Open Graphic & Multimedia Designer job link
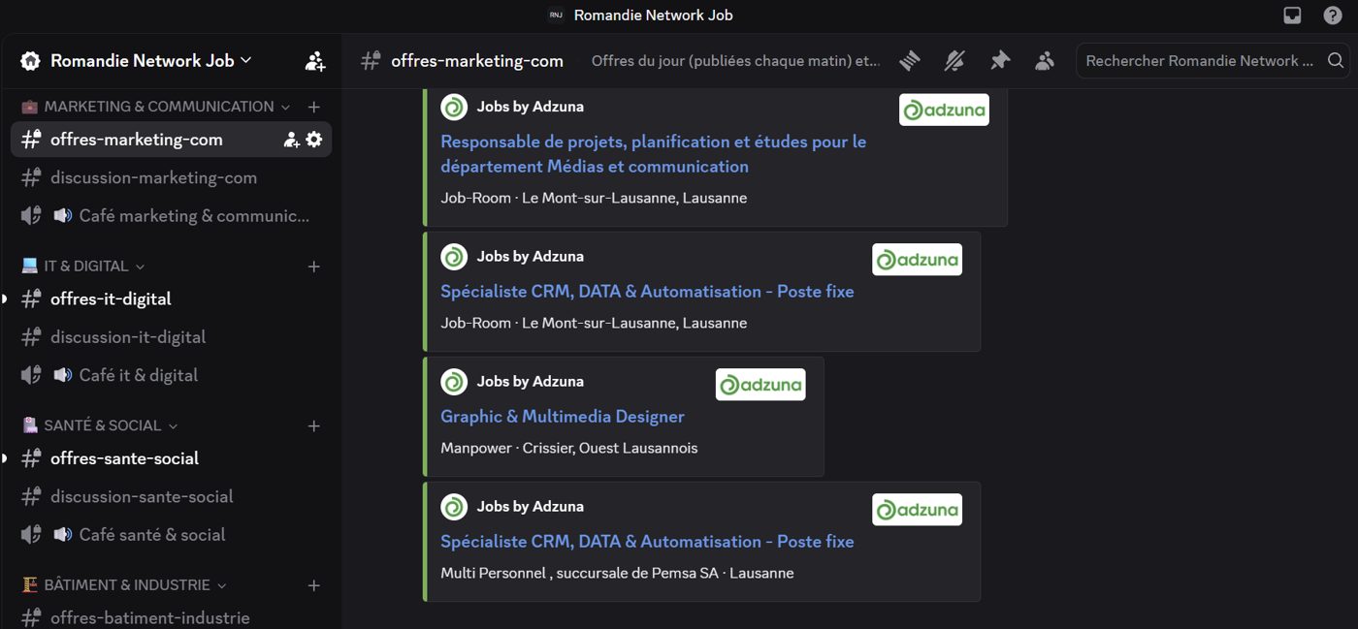Viewport: 1358px width, 629px height. pyautogui.click(x=563, y=416)
